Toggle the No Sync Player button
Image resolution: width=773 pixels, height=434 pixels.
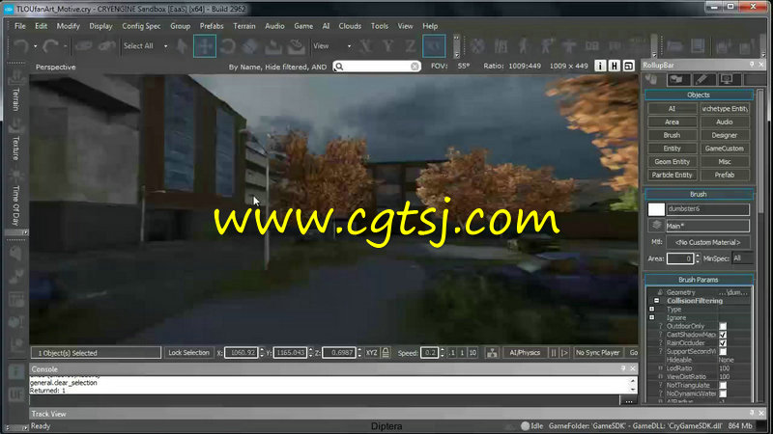(597, 353)
